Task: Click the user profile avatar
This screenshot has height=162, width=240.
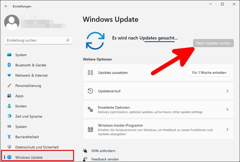Action: (x=12, y=22)
